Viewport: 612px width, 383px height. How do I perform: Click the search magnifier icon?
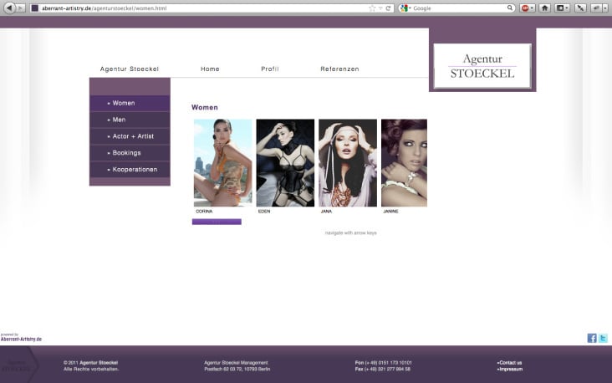point(510,8)
